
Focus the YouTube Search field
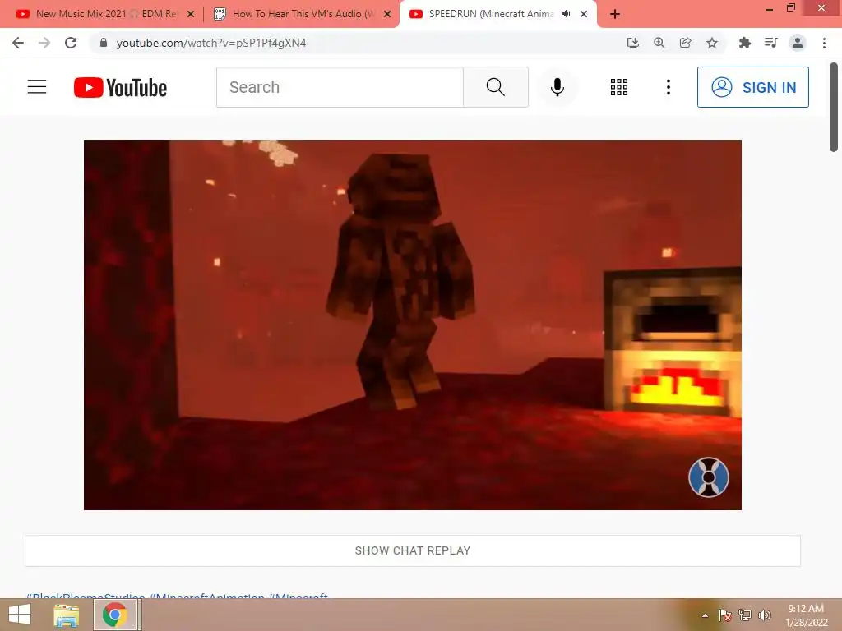[340, 87]
